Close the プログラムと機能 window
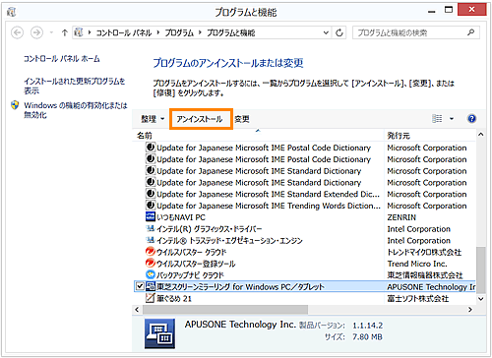Image resolution: width=492 pixels, height=358 pixels. pos(471,10)
